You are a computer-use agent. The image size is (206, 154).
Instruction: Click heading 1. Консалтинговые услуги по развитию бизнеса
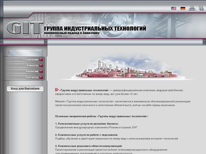(87, 124)
